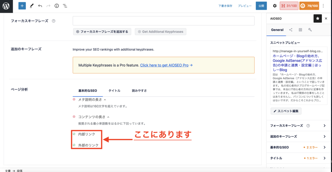
Task: Open the document details info icon
Action: point(56,6)
